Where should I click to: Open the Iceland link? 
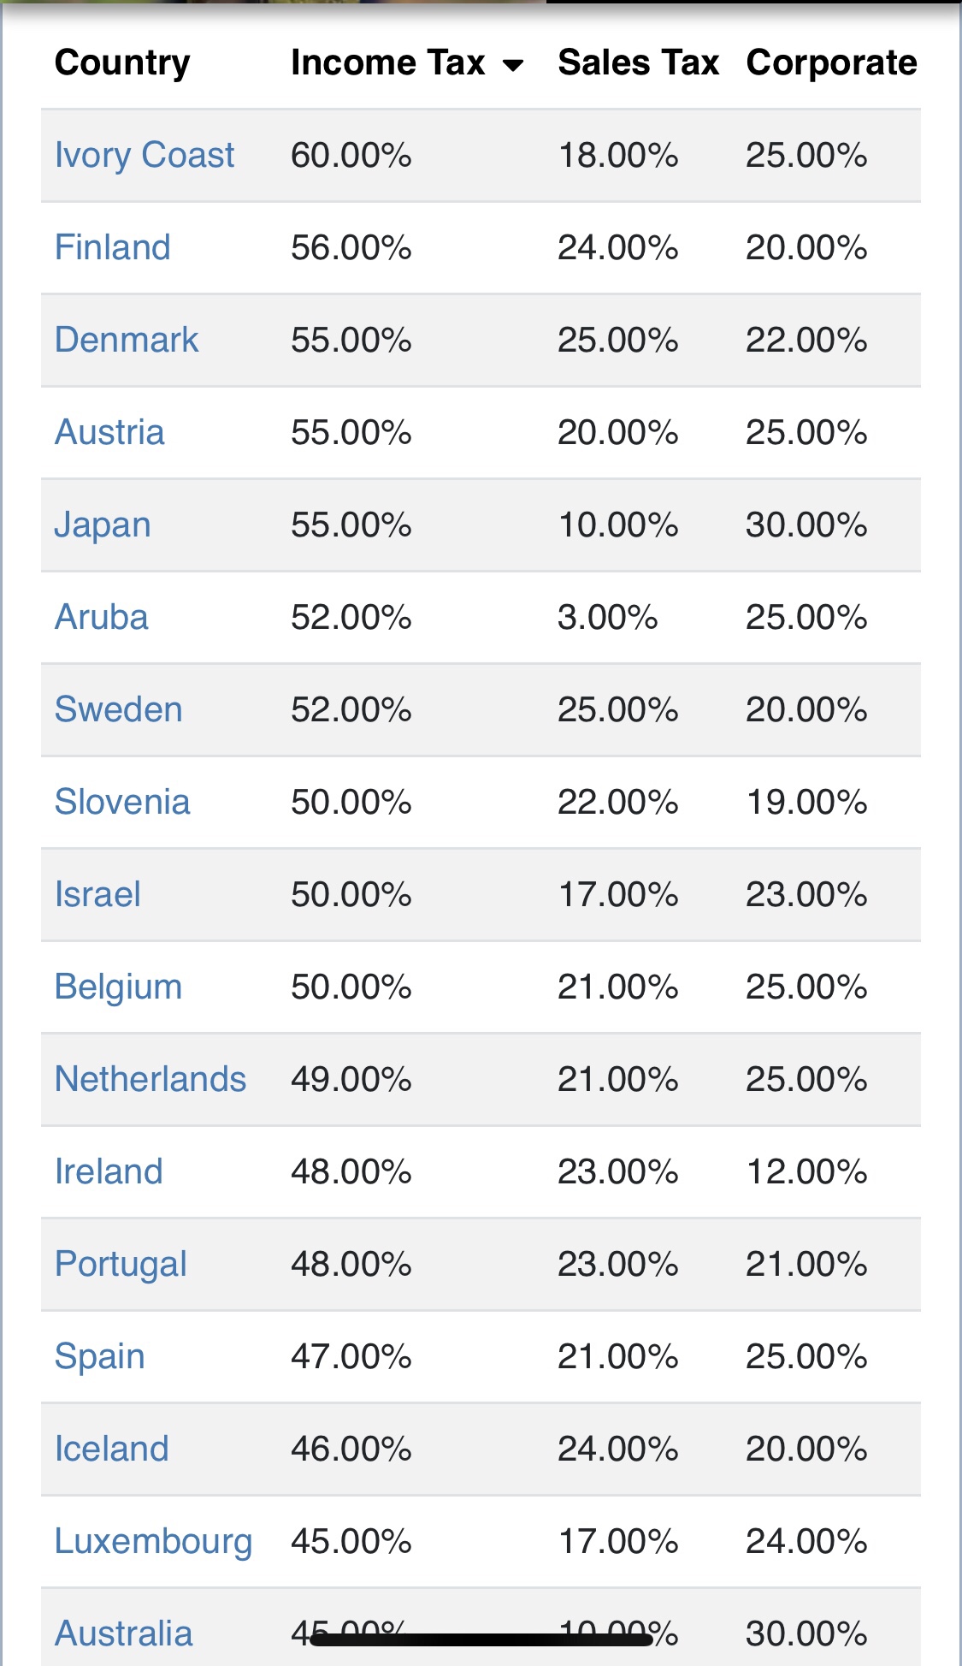click(x=111, y=1449)
